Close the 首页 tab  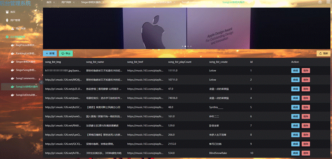[54, 2]
